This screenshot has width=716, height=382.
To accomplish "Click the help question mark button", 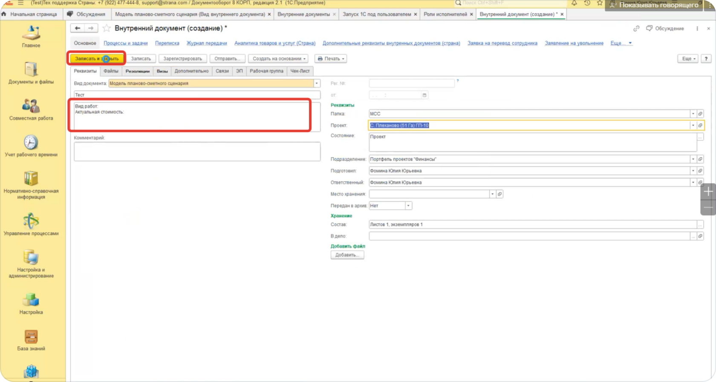I will [x=706, y=59].
